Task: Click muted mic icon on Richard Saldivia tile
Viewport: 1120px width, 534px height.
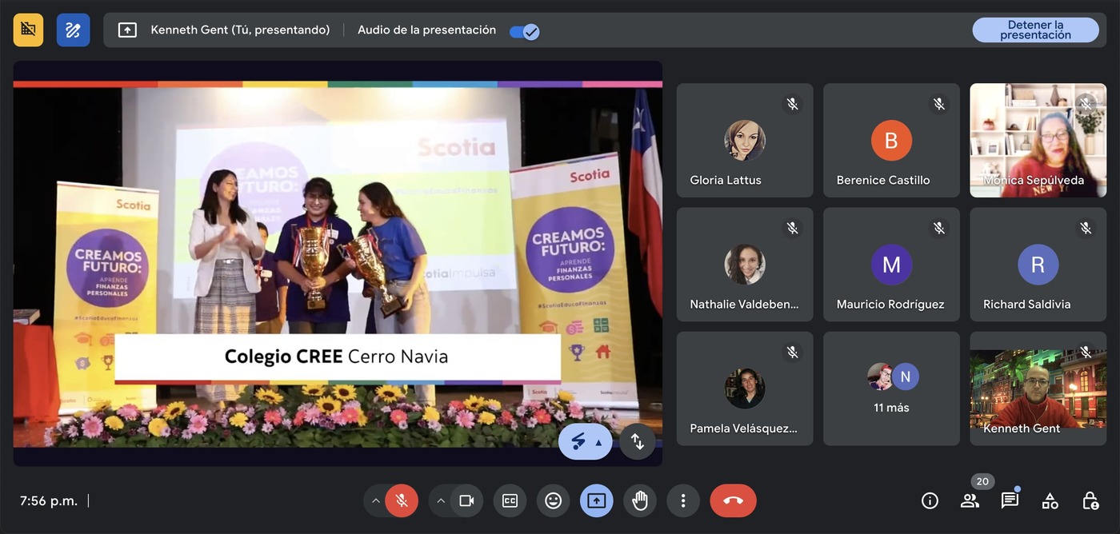Action: 1086,228
